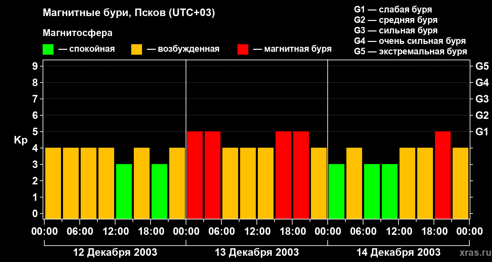Click the 'Kp' axis label

pyautogui.click(x=21, y=140)
